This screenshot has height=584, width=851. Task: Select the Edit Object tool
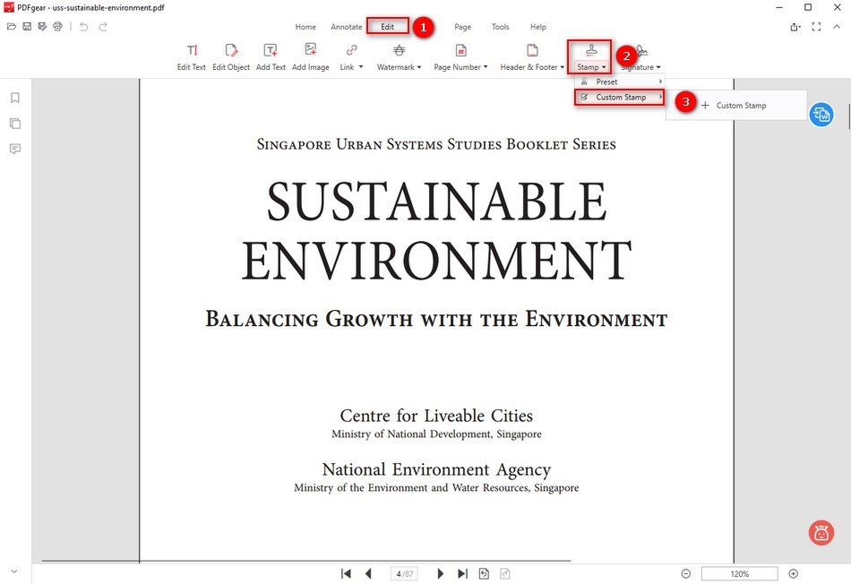click(x=231, y=56)
